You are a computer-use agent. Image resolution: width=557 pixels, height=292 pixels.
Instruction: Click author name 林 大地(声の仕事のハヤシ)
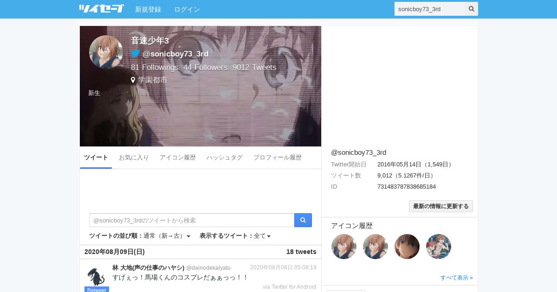pos(149,268)
